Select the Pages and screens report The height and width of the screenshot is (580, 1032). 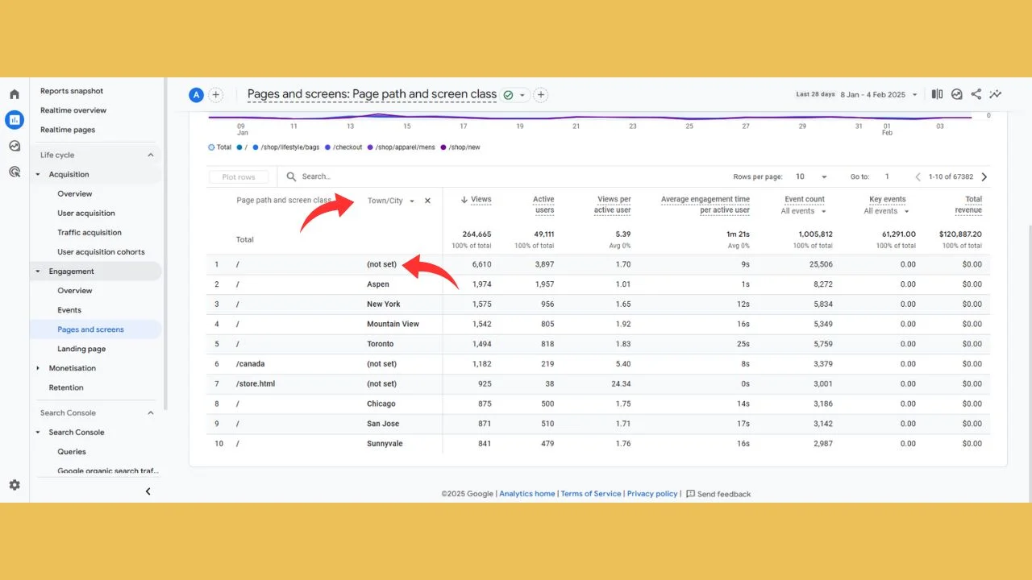click(x=90, y=329)
